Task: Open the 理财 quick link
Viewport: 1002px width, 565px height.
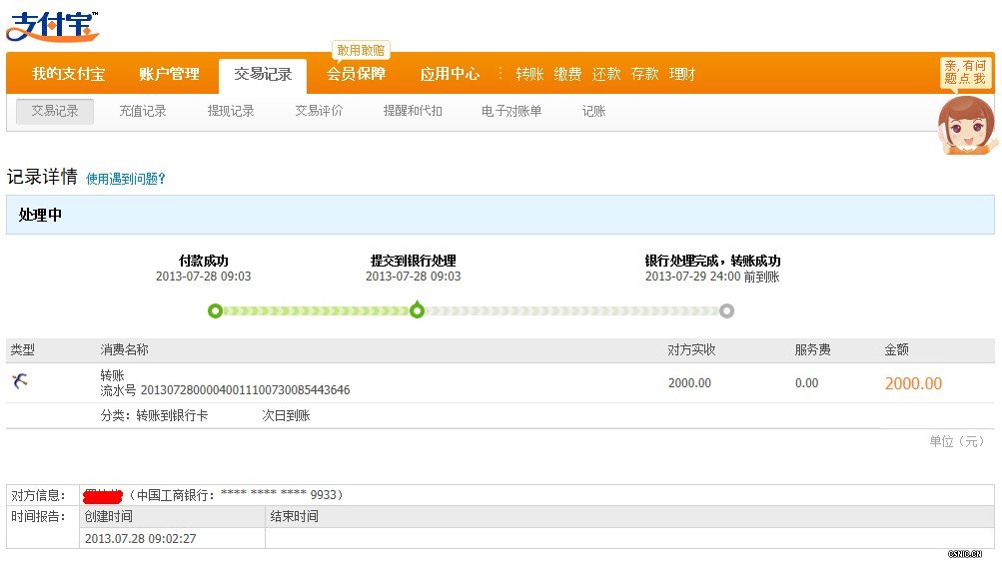Action: [682, 74]
